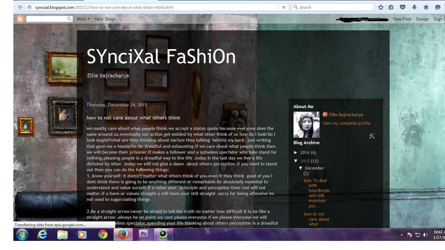445x250 pixels.
Task: Open the Windows Start menu
Action: (x=22, y=234)
